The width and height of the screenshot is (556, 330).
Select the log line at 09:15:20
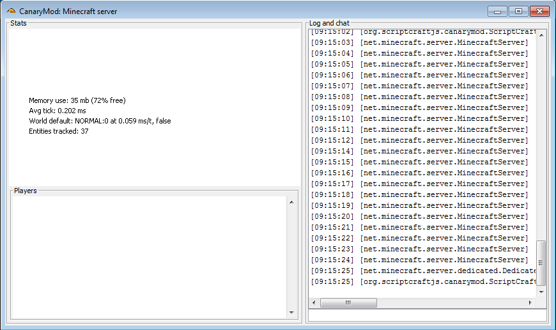(x=419, y=216)
